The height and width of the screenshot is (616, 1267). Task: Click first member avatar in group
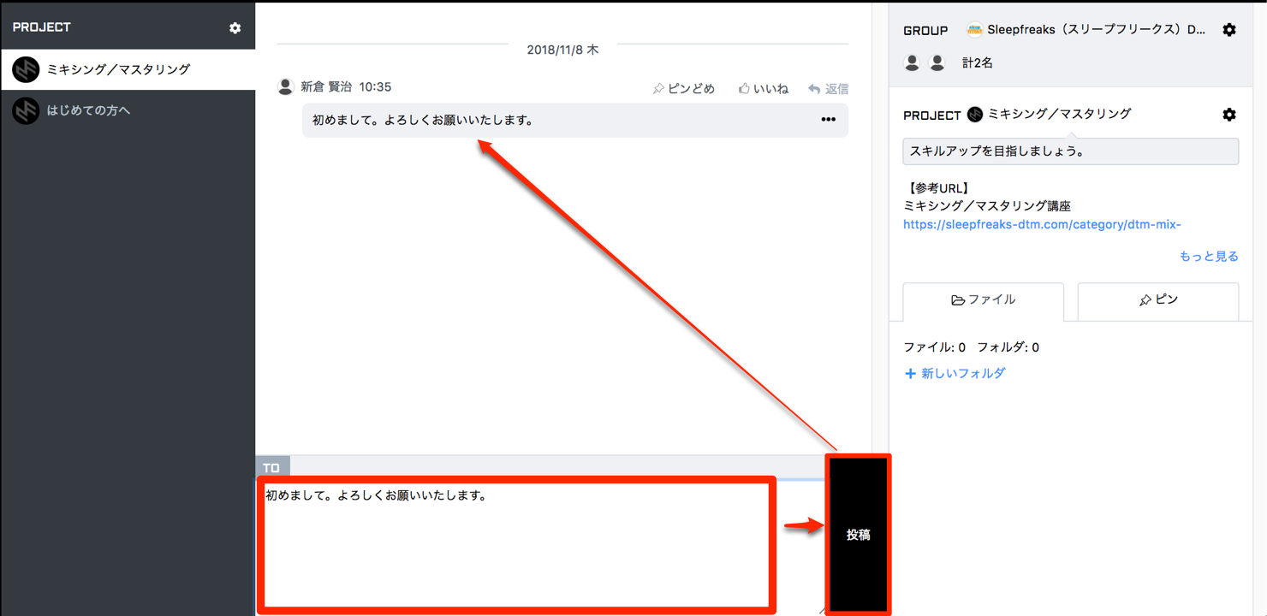913,62
